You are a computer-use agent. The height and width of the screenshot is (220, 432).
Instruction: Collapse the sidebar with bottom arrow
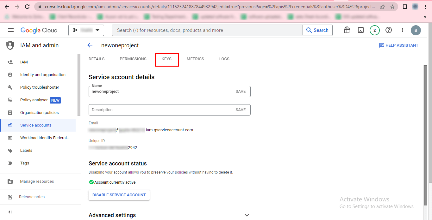[x=10, y=212]
